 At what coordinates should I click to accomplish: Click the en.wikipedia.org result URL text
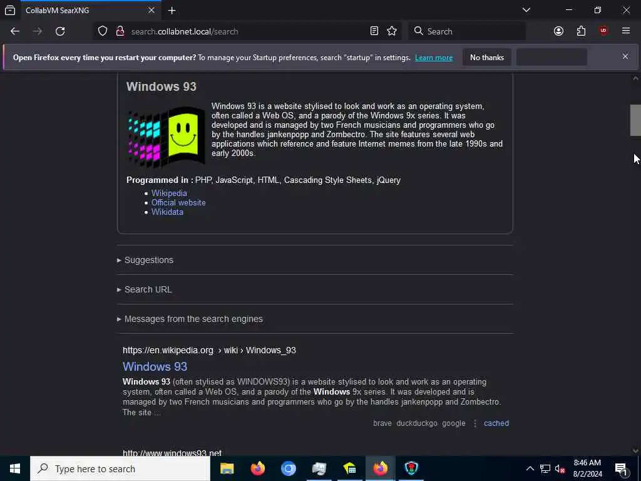point(209,350)
